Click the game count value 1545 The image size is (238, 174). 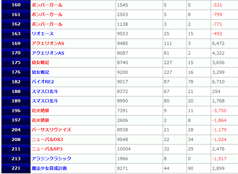point(123,5)
